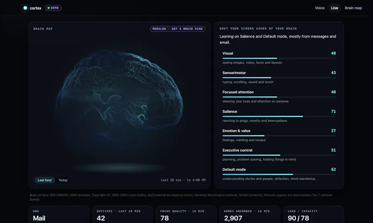
Task: Click the Last 59 min to 4:00 PM label
Action: click(183, 180)
